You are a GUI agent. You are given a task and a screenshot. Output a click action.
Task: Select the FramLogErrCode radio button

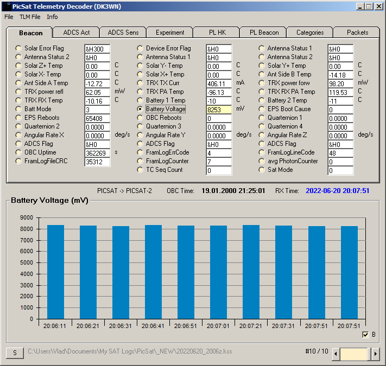(140, 152)
